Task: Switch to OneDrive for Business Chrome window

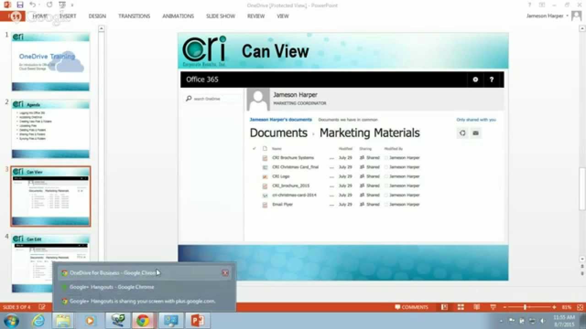Action: tap(145, 273)
